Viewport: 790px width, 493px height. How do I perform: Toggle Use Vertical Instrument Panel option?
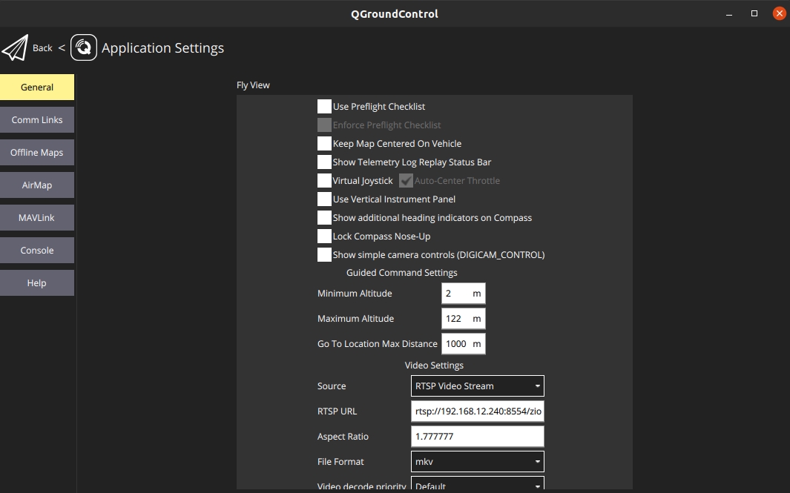(x=324, y=199)
